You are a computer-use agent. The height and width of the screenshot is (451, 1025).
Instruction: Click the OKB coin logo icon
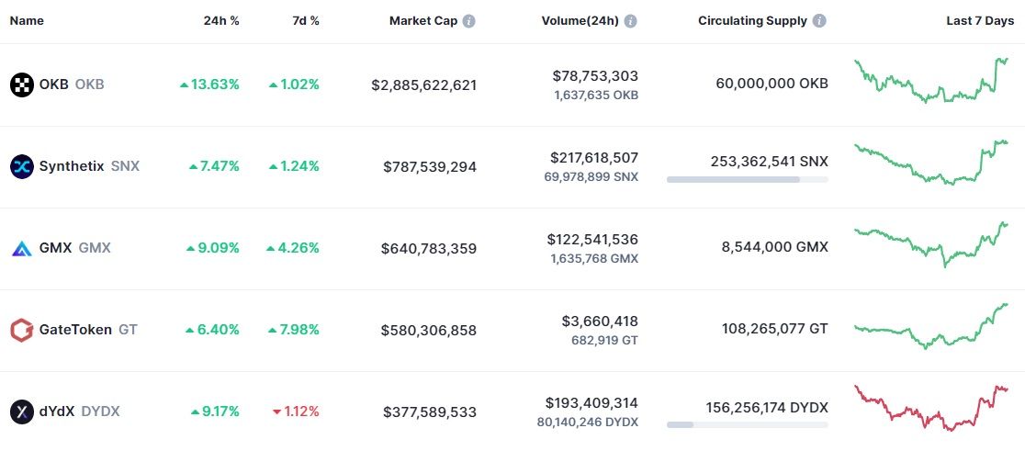coord(21,85)
